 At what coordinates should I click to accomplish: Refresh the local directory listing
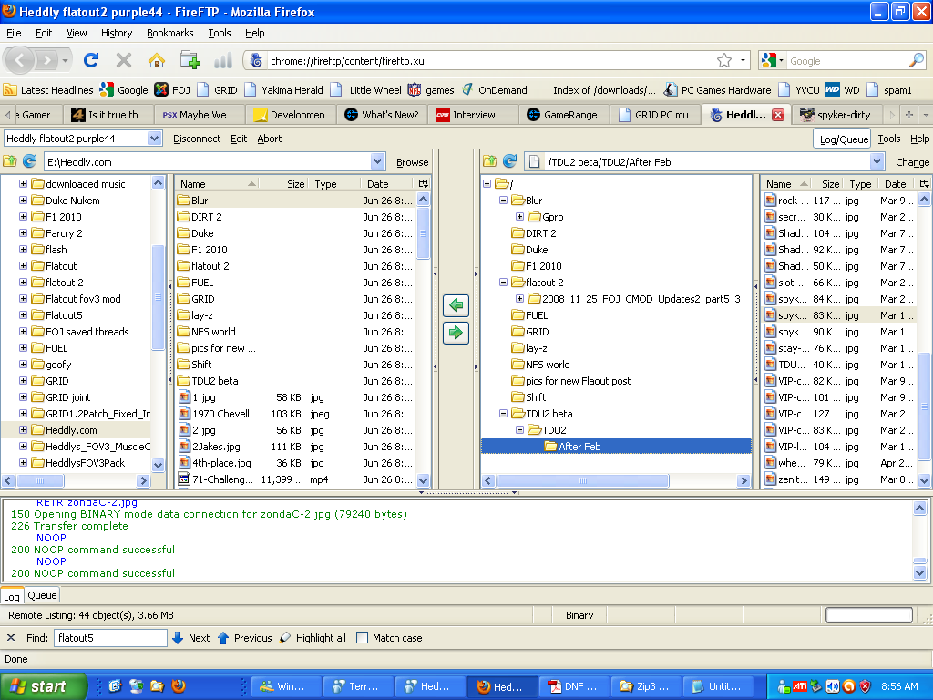[30, 161]
